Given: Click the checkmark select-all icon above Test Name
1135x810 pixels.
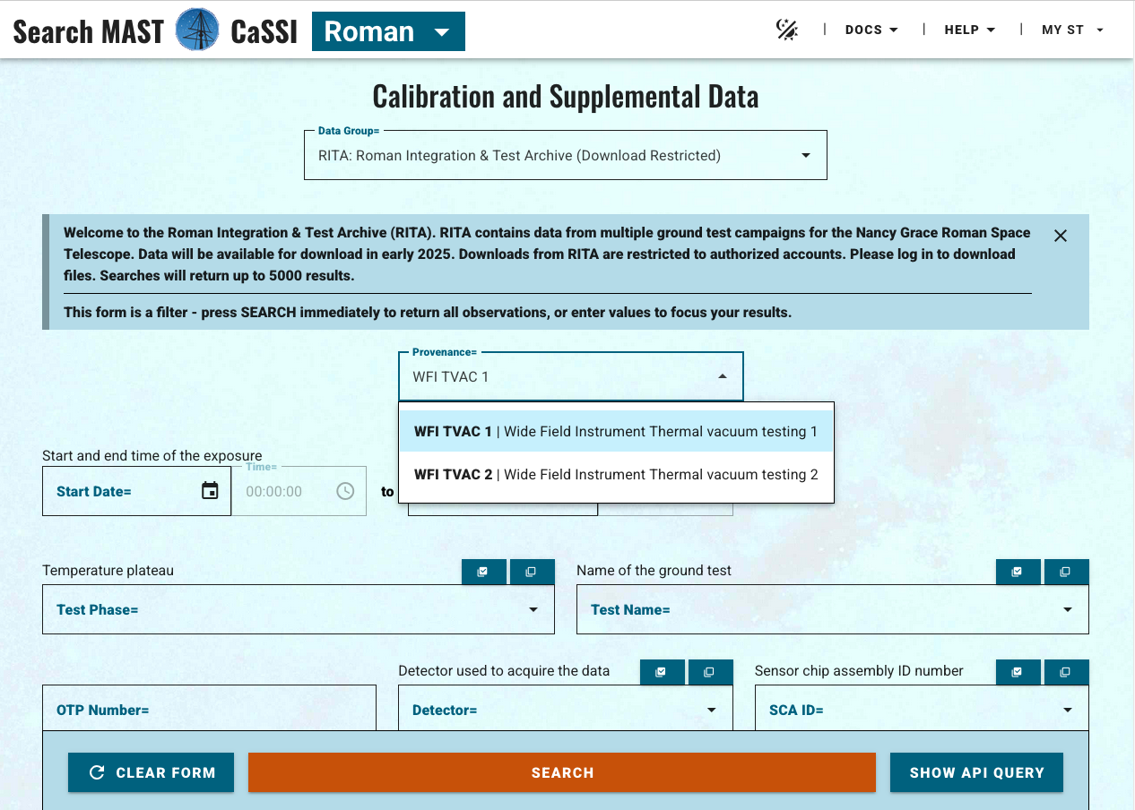Looking at the screenshot, I should click(x=1018, y=572).
